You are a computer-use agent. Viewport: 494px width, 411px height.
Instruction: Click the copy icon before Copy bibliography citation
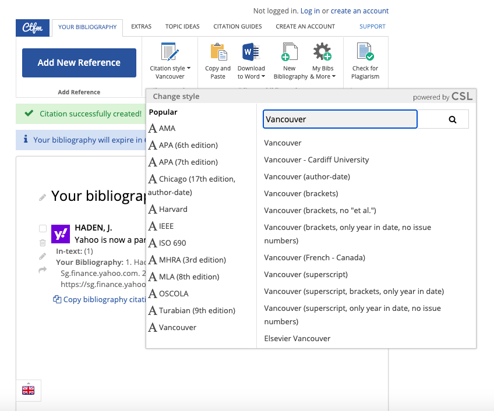pyautogui.click(x=57, y=299)
